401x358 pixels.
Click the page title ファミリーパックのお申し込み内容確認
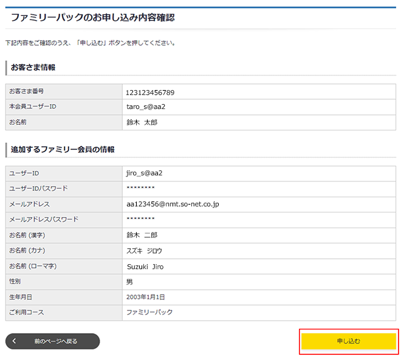(92, 18)
